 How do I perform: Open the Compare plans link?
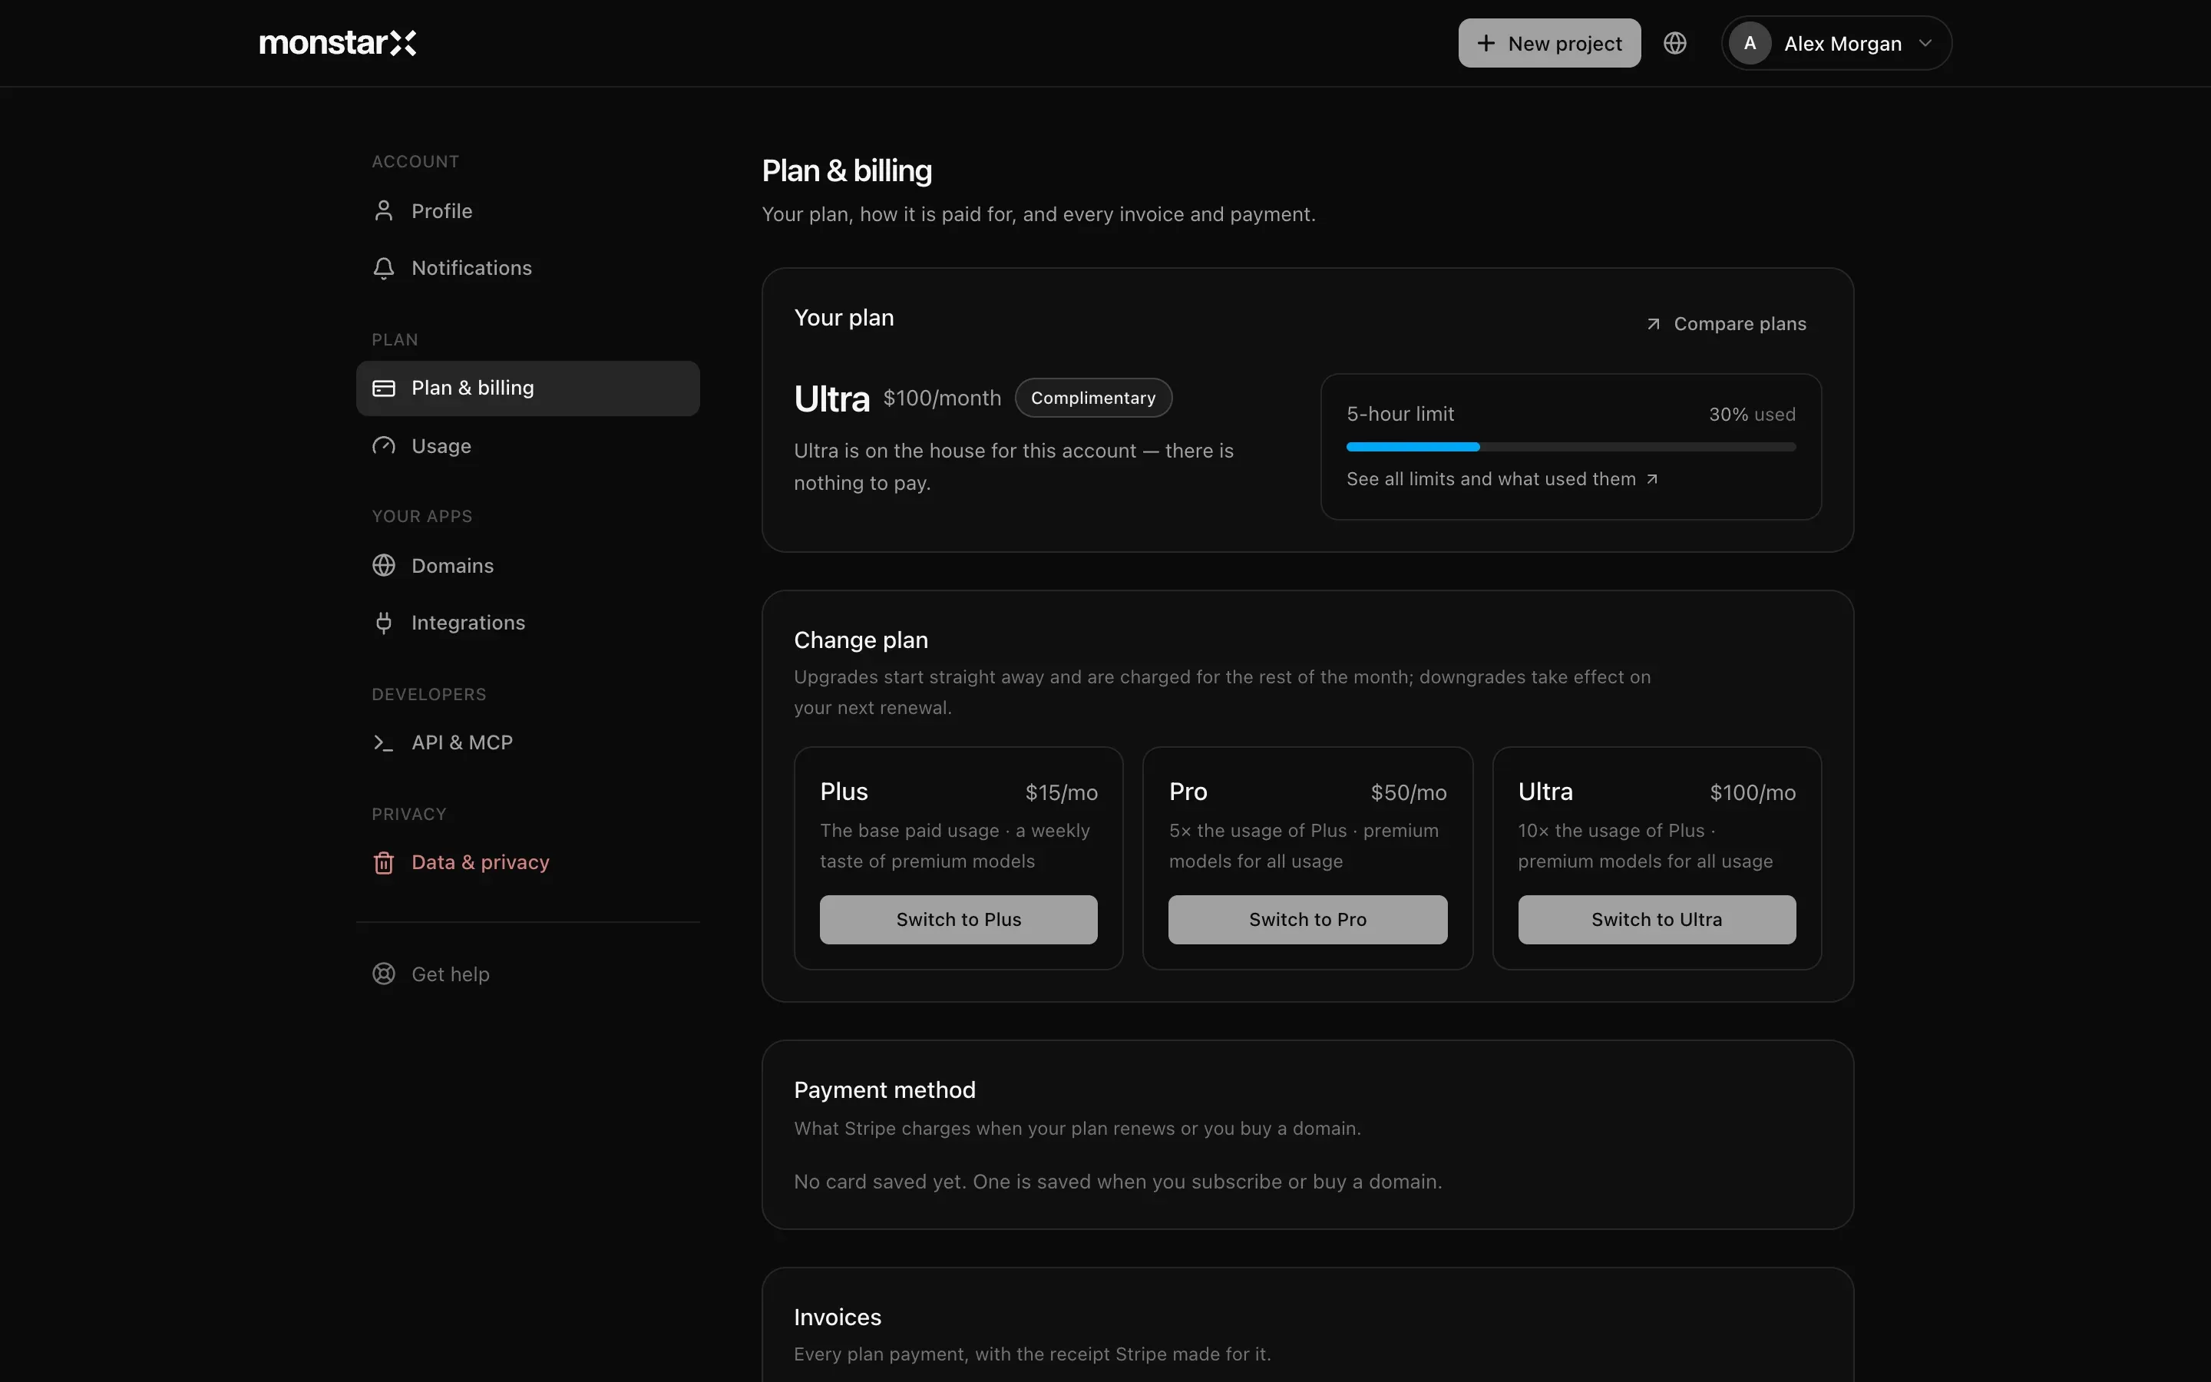click(x=1726, y=325)
